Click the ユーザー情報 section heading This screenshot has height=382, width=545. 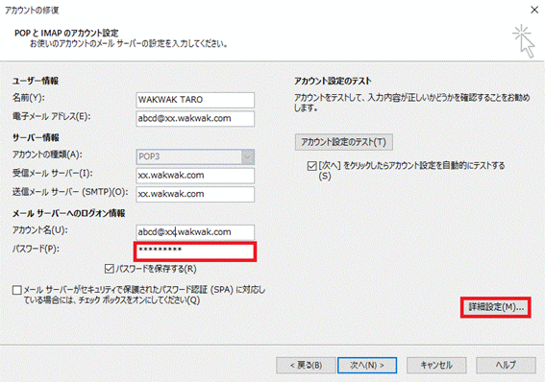click(36, 81)
